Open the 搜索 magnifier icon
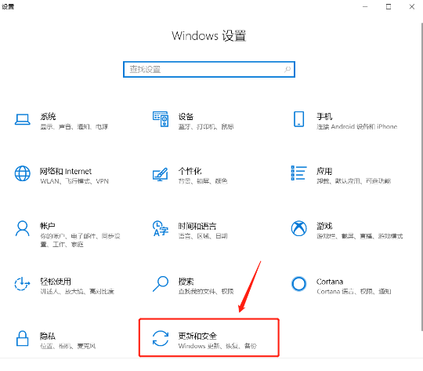The width and height of the screenshot is (423, 371). (x=161, y=284)
